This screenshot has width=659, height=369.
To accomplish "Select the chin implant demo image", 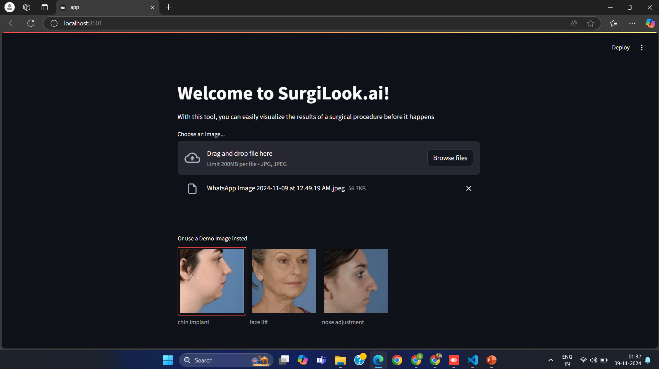I will (x=212, y=281).
